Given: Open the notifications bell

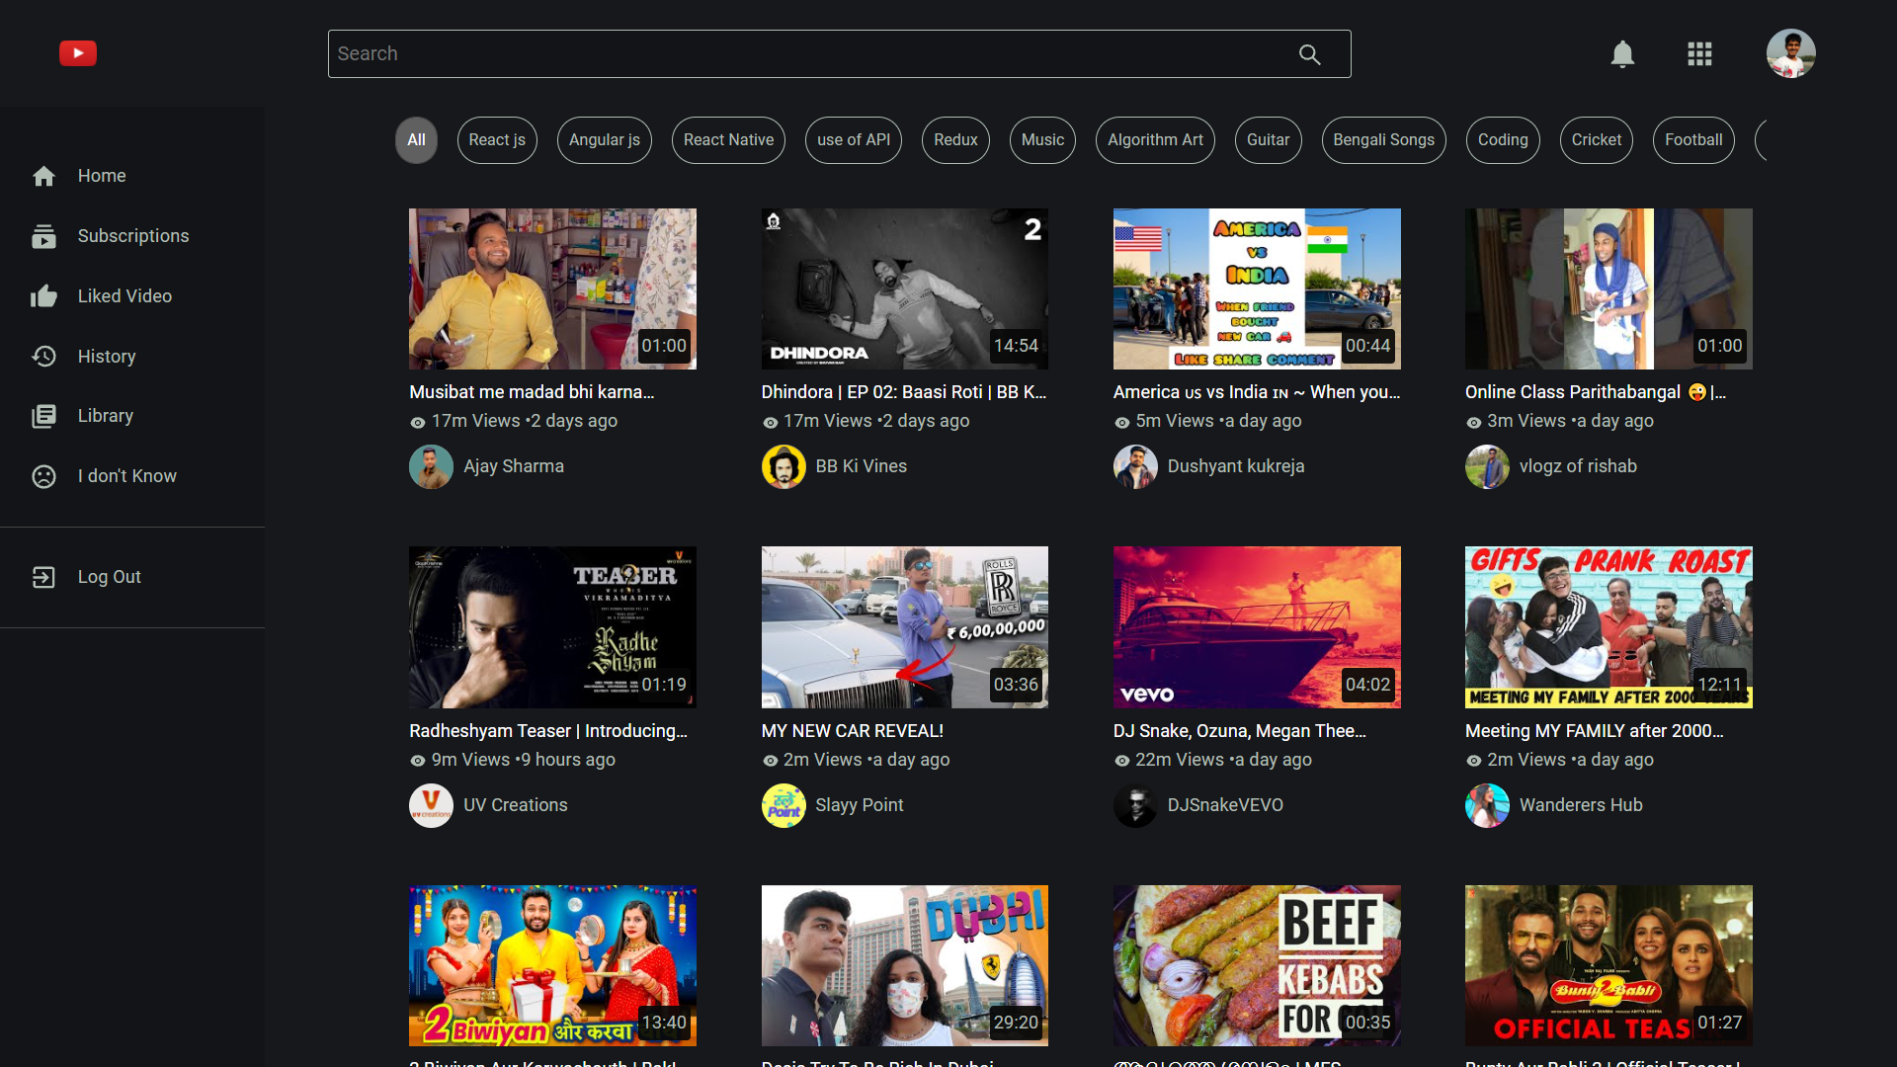Looking at the screenshot, I should click(1621, 54).
